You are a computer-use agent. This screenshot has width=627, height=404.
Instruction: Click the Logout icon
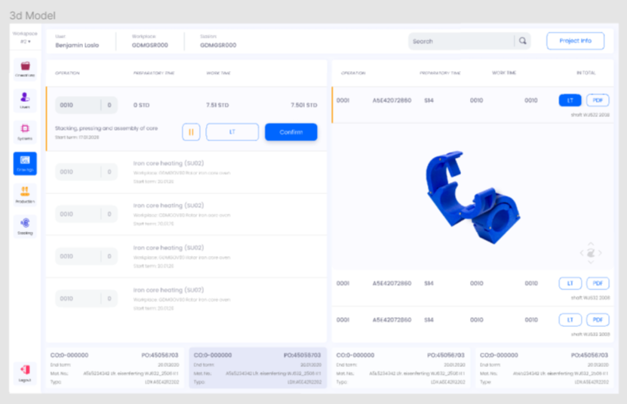tap(25, 372)
